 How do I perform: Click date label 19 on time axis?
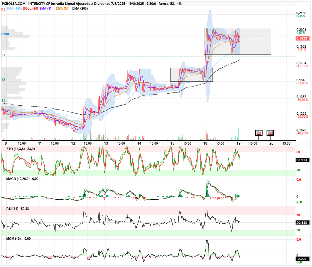coord(238,143)
